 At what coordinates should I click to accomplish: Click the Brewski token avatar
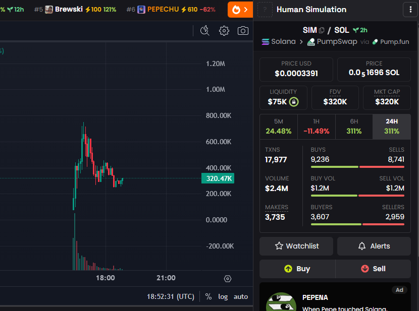[49, 10]
